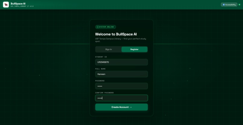Click the Confirm Password field
The height and width of the screenshot is (125, 243).
[121, 98]
